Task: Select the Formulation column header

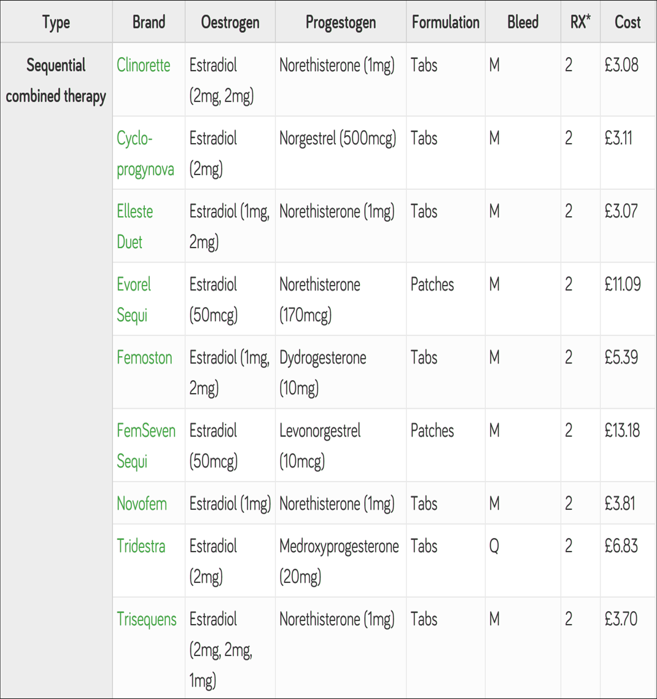Action: 446,22
